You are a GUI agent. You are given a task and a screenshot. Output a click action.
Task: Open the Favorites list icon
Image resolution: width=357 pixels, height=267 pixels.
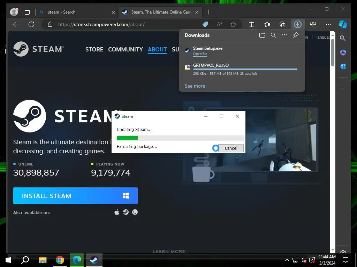[267, 24]
